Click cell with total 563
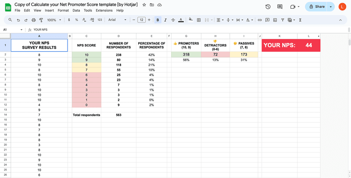Screen dimensions: 351x178 click(118, 115)
